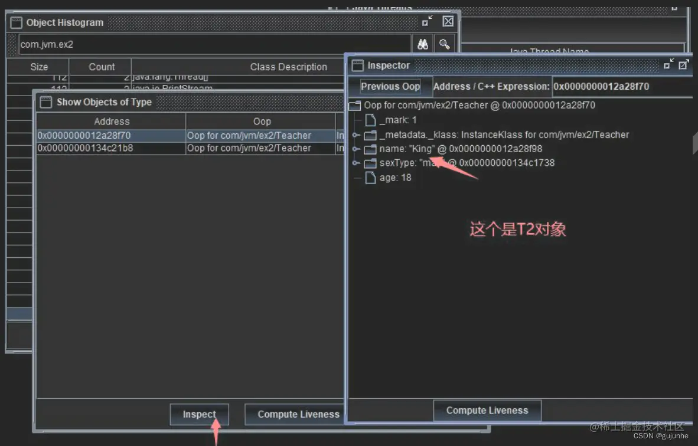This screenshot has width=698, height=446.
Task: Click Compute Liveness in the Inspector window
Action: click(x=487, y=411)
